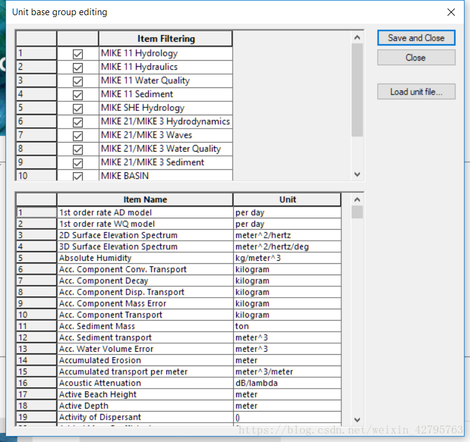Select the Acc. Component Transport item
The height and width of the screenshot is (442, 470).
[x=145, y=315]
